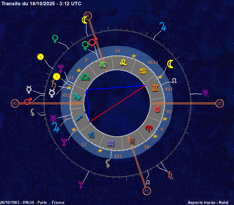Select the purple Uranus glyph near the DS marker

tap(206, 93)
